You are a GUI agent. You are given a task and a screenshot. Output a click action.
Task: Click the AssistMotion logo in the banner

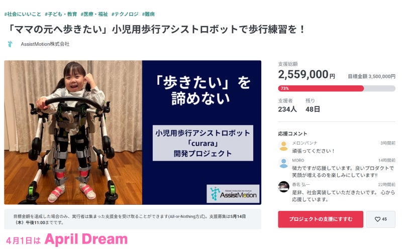233,194
